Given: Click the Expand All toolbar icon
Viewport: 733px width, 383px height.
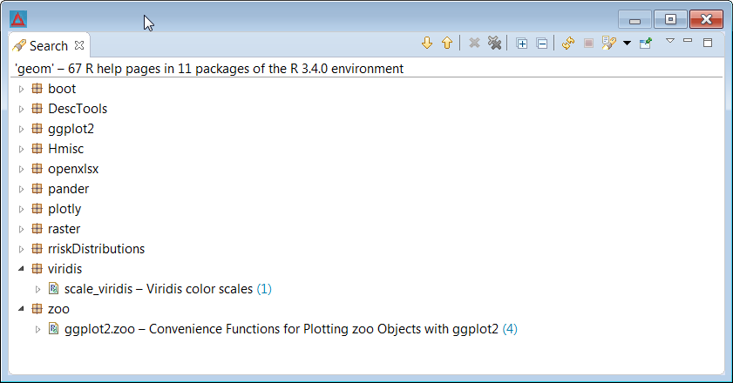Looking at the screenshot, I should 522,44.
